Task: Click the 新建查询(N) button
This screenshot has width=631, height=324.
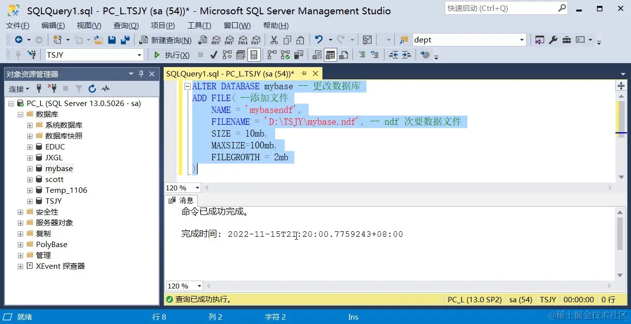Action: (166, 40)
